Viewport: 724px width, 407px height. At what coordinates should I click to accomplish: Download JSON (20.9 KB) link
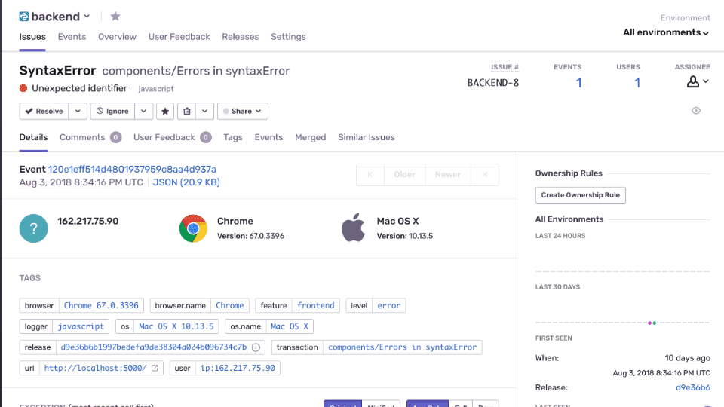(x=186, y=182)
